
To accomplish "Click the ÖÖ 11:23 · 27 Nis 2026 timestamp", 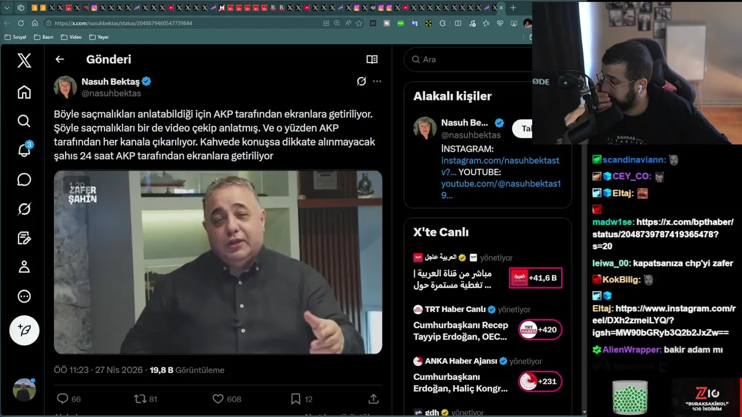I will pyautogui.click(x=99, y=370).
